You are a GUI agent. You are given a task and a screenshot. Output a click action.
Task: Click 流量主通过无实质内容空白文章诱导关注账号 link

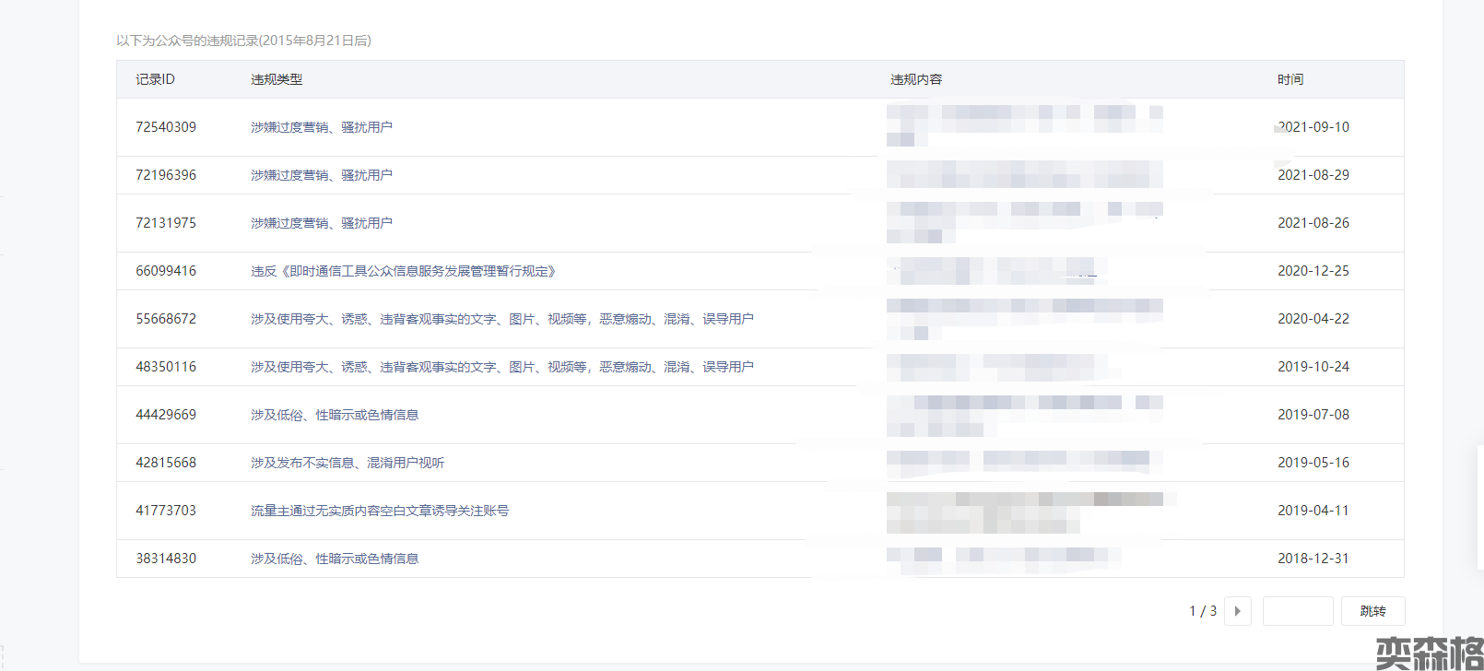380,511
